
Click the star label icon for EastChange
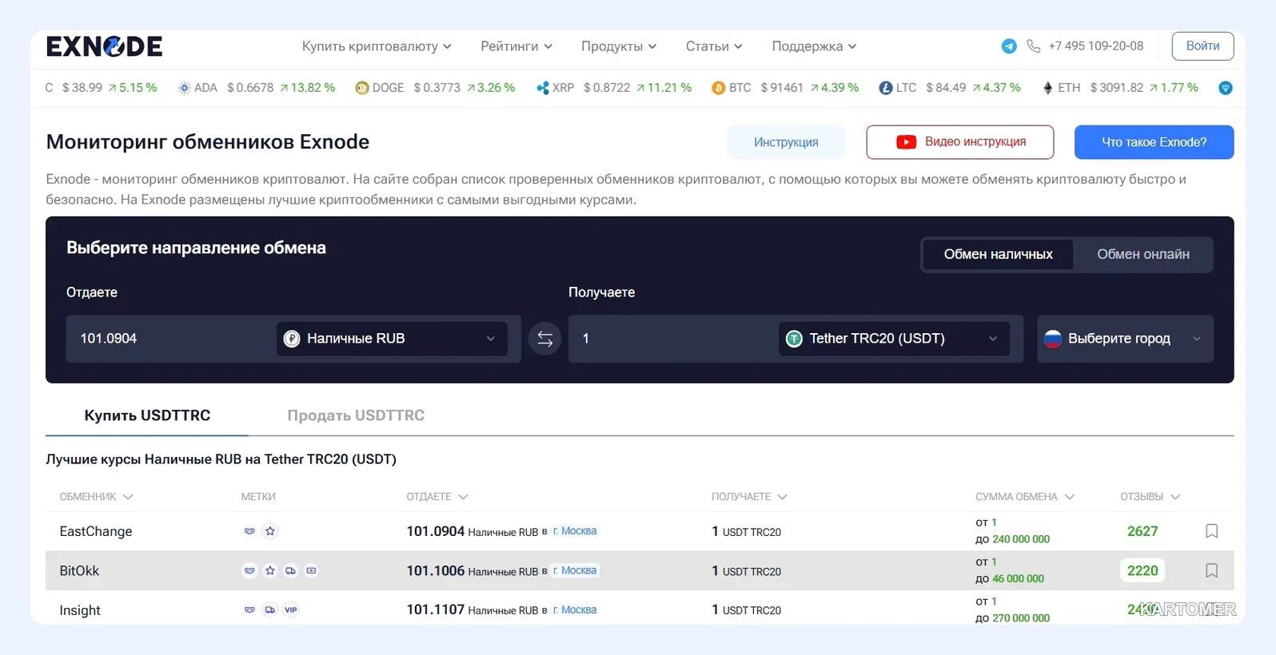270,531
